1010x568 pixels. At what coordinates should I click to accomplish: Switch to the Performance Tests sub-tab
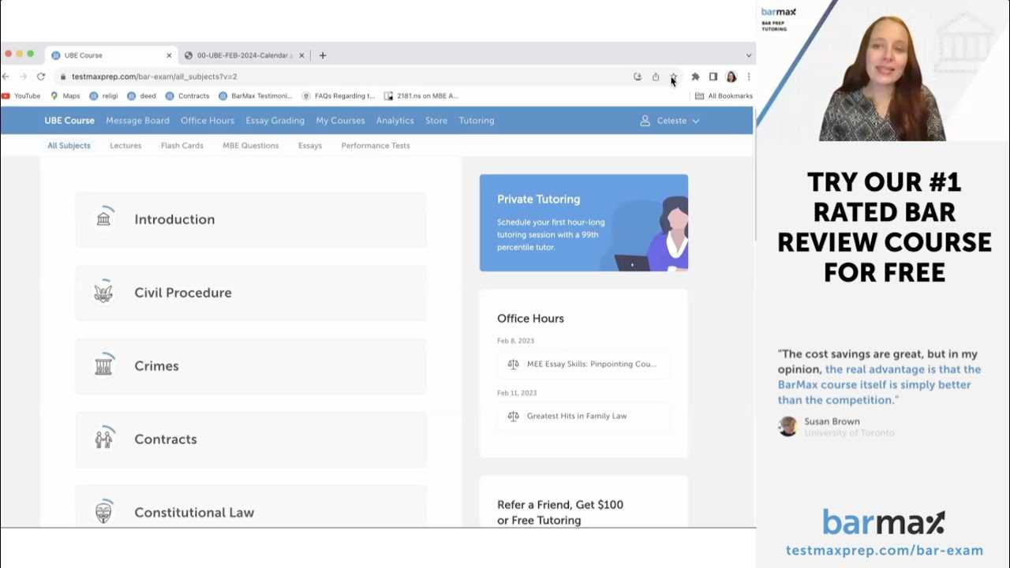[376, 146]
